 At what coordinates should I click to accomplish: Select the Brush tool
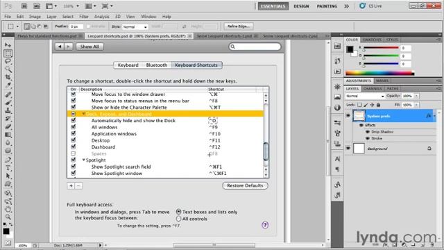point(8,103)
